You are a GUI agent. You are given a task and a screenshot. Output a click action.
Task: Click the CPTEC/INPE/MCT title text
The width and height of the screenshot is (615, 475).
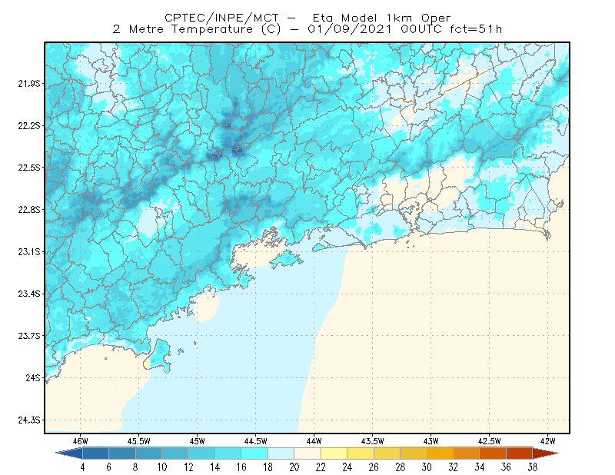(221, 18)
